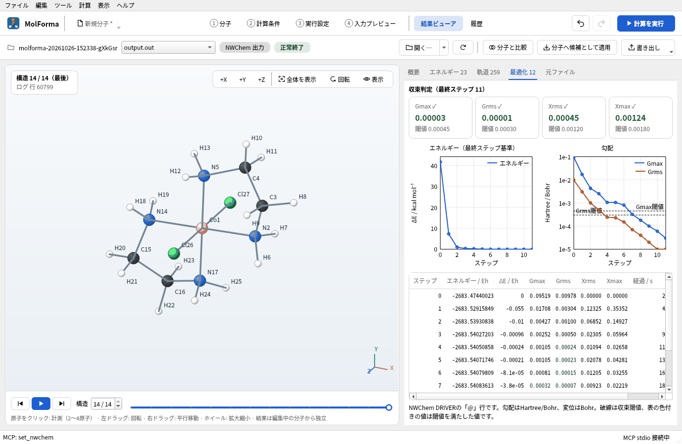This screenshot has height=444, width=682.
Task: Open the 履歴 history view
Action: pyautogui.click(x=476, y=23)
